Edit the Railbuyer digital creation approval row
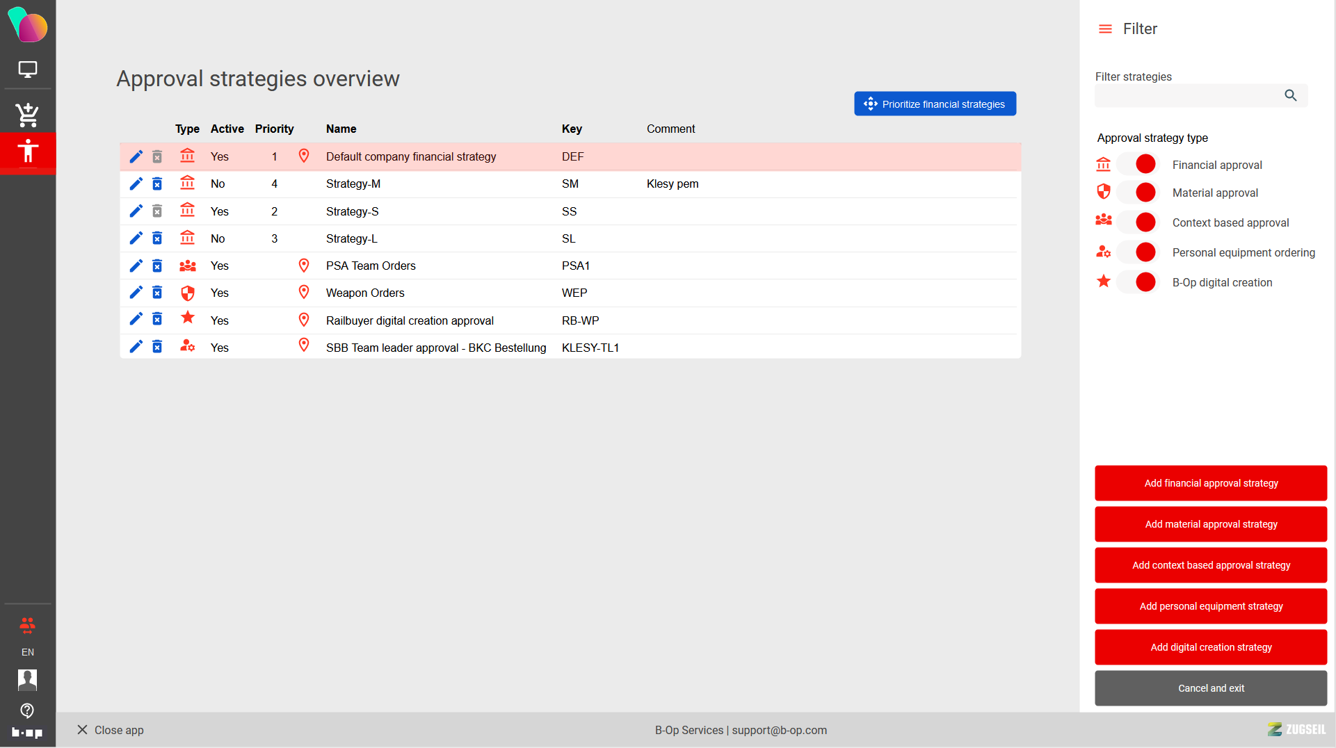Viewport: 1336px width, 748px height. pos(136,320)
